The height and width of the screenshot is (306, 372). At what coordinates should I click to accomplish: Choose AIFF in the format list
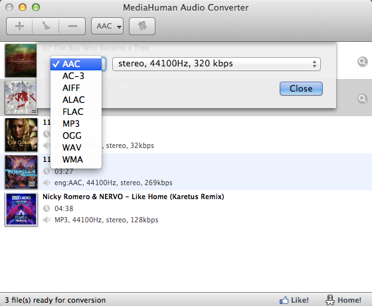[x=76, y=88]
